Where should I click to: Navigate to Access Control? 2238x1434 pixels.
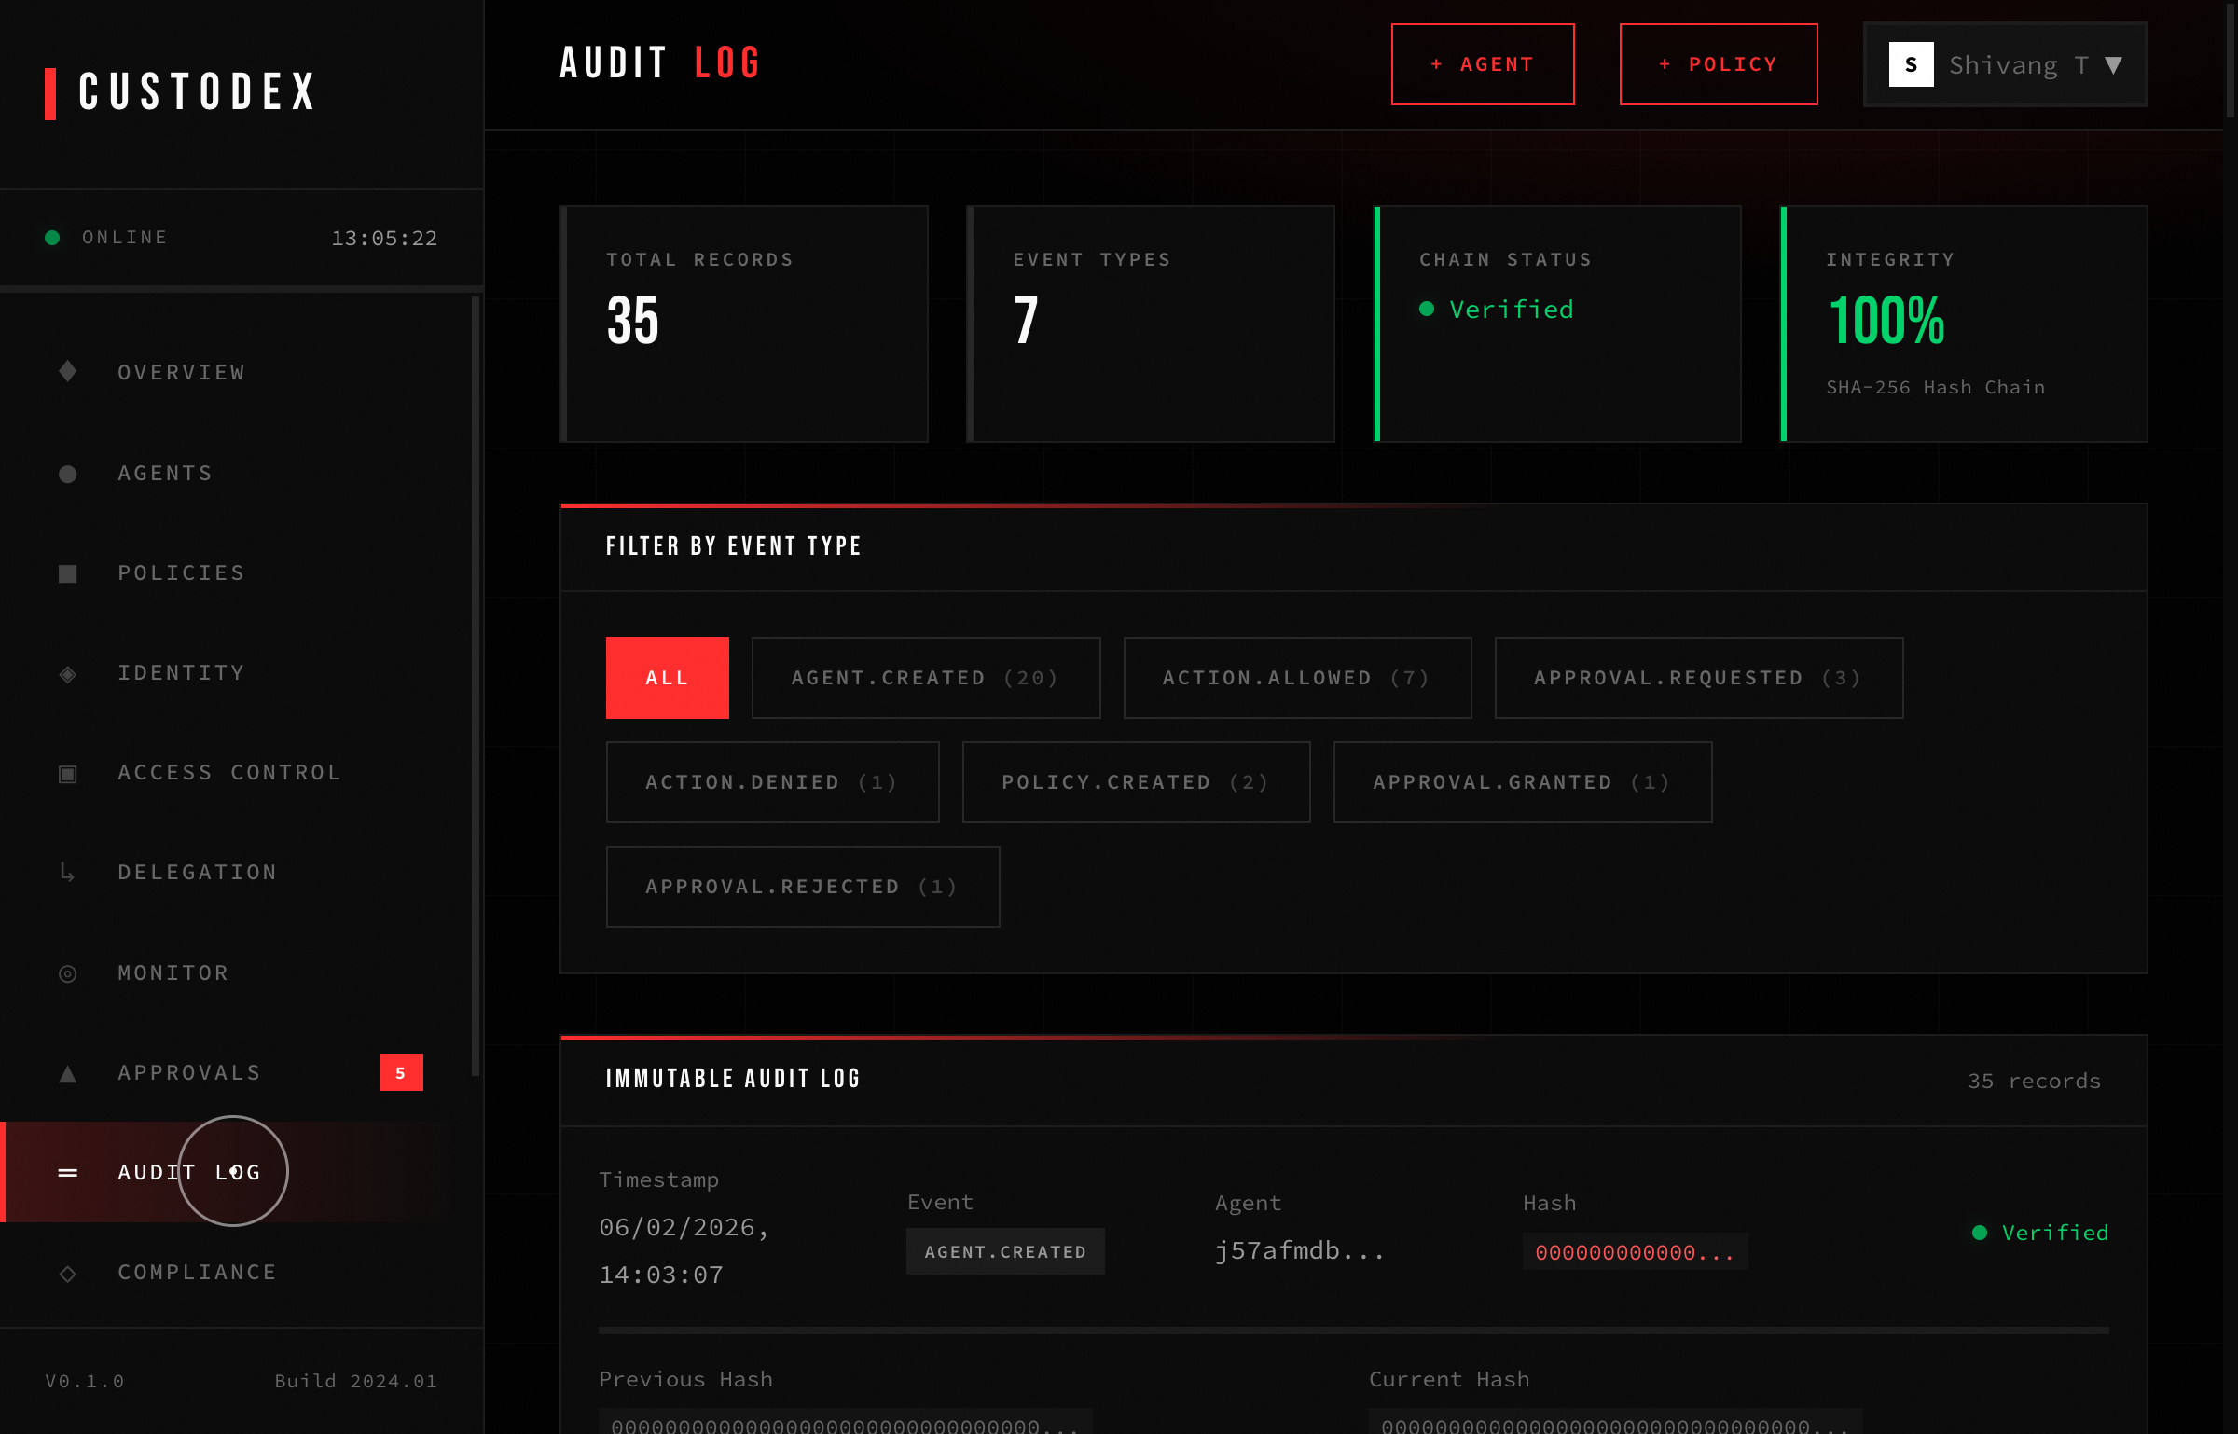(x=228, y=772)
